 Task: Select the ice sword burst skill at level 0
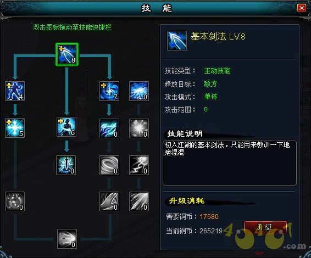[x=66, y=165]
